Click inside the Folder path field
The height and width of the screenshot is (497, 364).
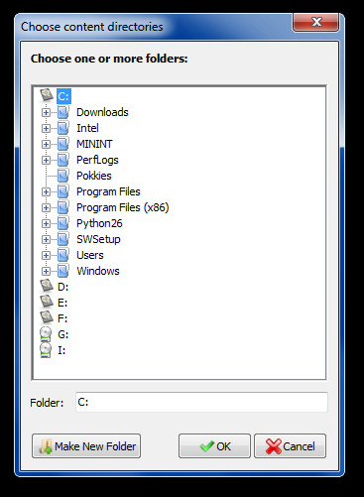[x=201, y=402]
